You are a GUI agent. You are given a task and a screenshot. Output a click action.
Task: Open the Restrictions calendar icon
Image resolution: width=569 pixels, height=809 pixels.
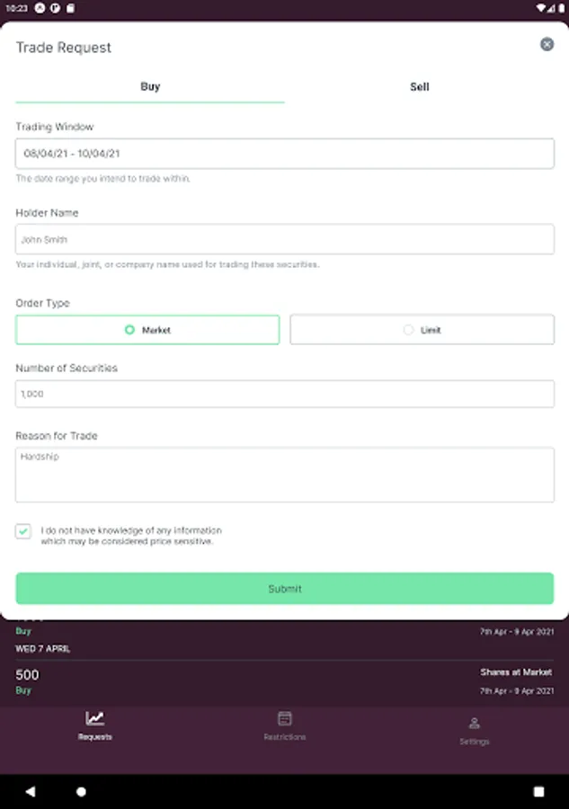pos(285,718)
